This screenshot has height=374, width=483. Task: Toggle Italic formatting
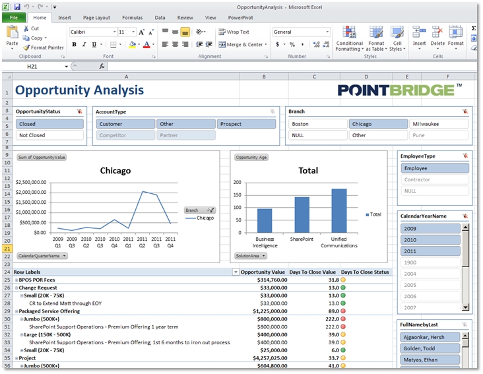[x=84, y=45]
